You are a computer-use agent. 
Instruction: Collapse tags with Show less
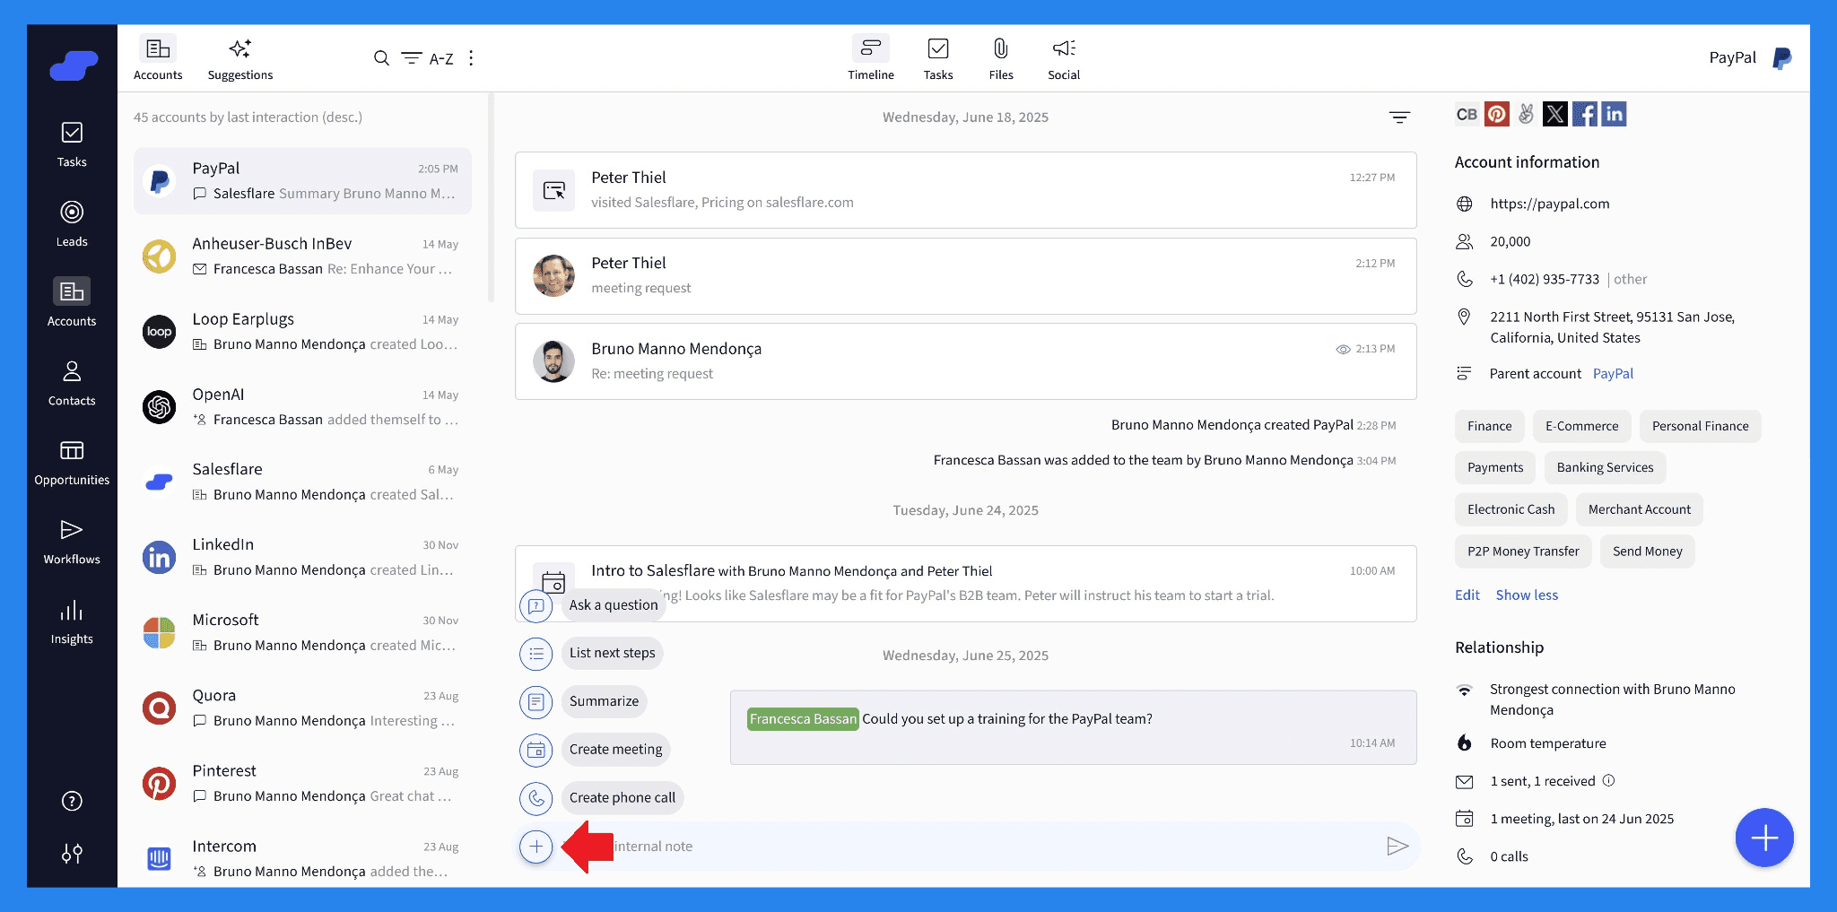pos(1527,595)
